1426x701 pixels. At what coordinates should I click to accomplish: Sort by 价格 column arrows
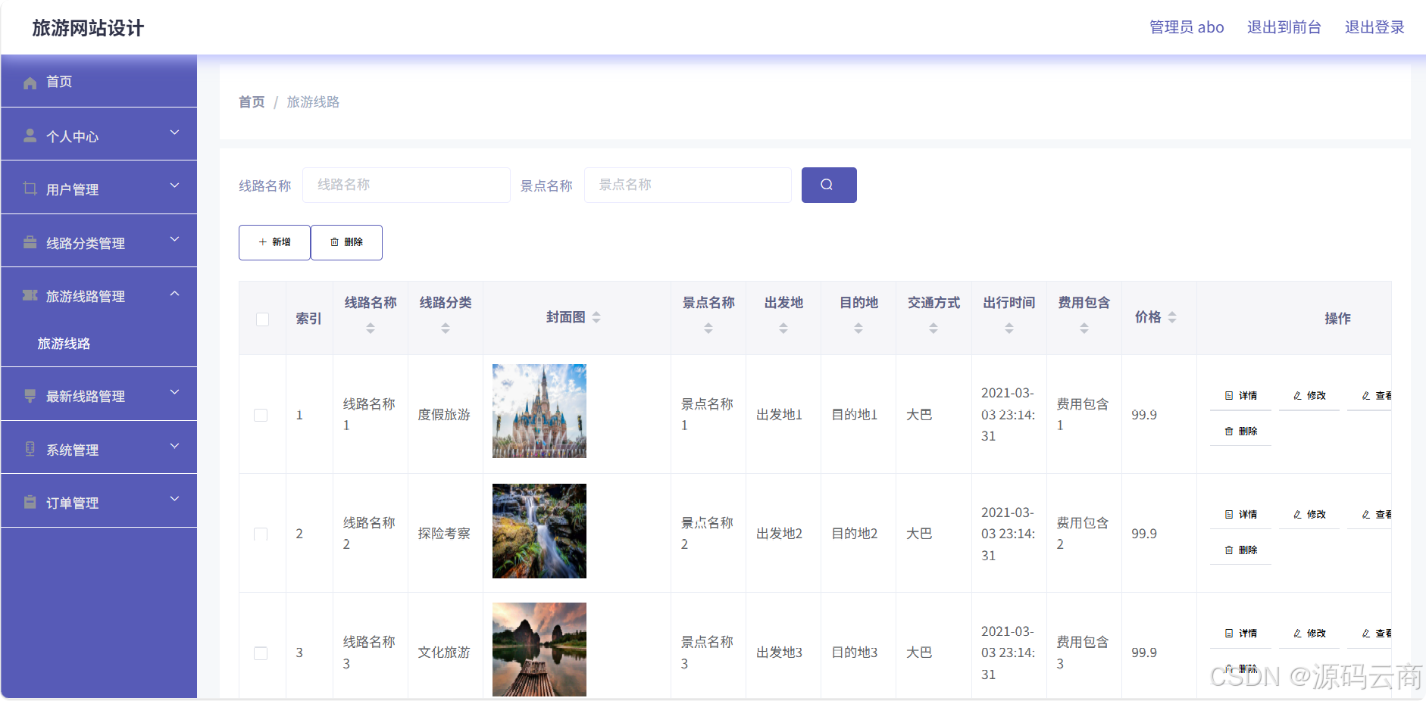(x=1172, y=317)
